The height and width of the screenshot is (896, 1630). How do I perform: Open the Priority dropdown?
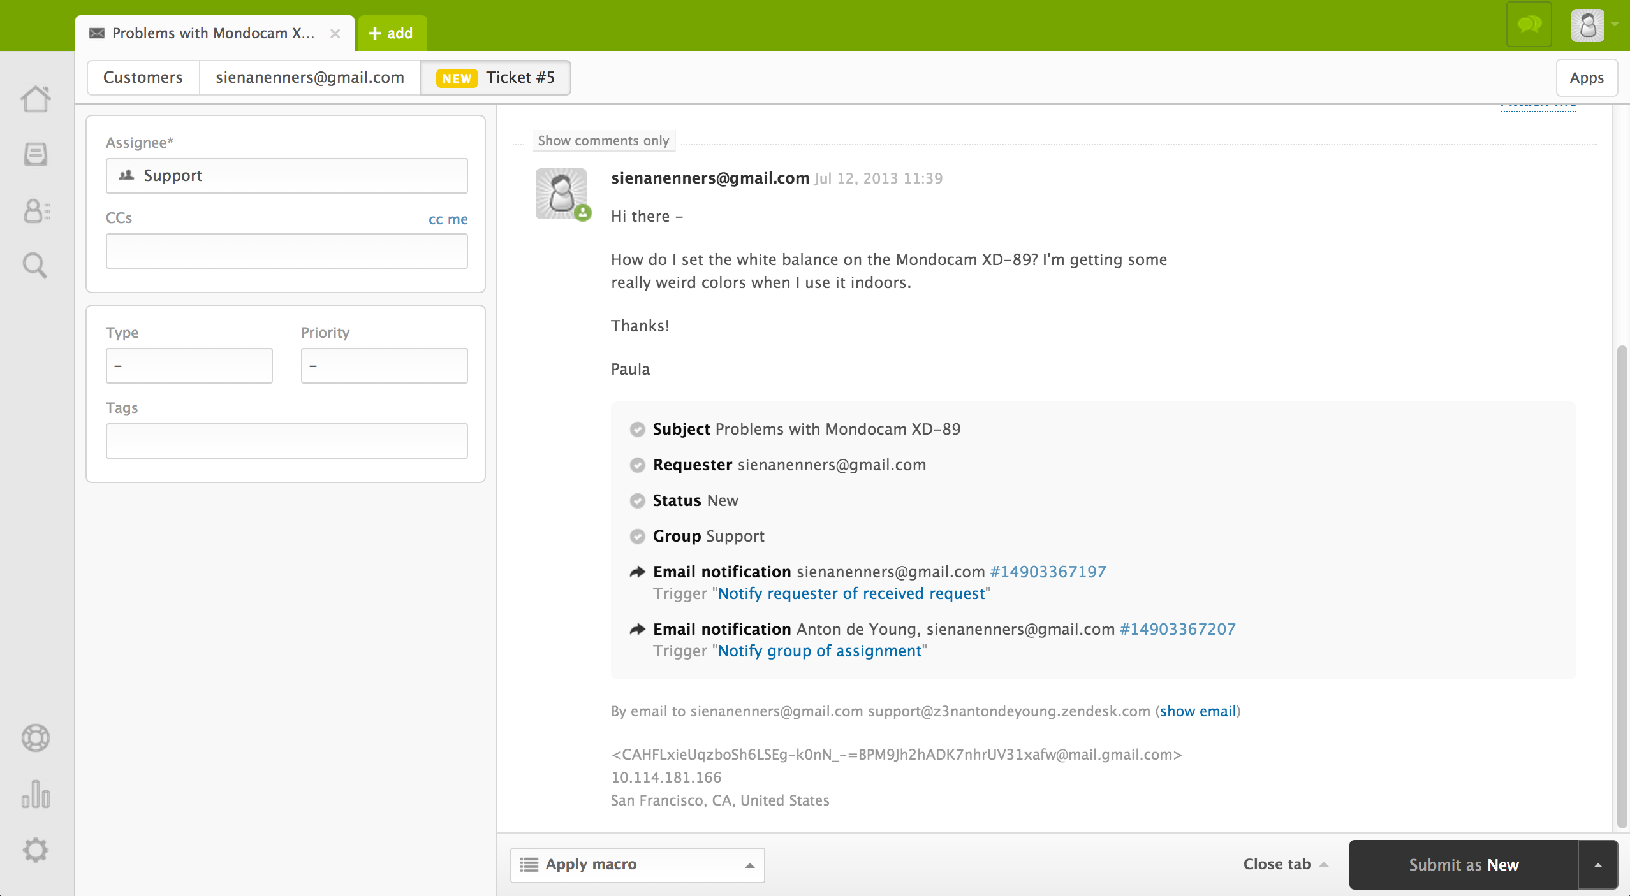tap(384, 365)
